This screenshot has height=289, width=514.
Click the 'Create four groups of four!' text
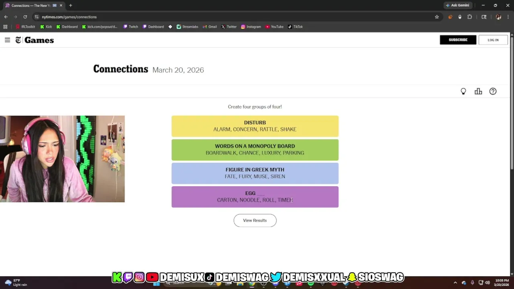[255, 107]
